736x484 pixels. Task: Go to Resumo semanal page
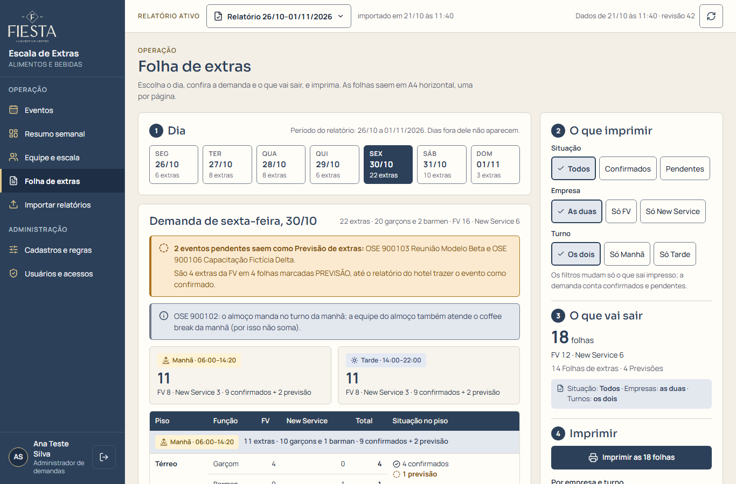63,133
